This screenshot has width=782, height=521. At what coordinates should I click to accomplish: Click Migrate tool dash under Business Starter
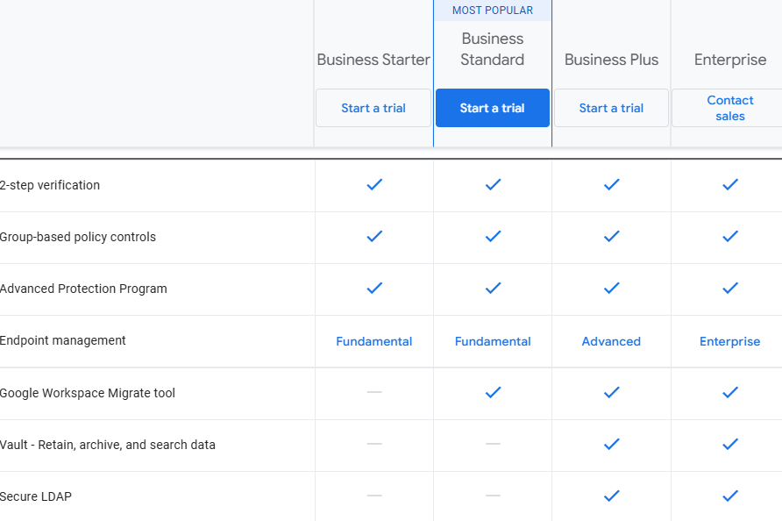pos(374,392)
